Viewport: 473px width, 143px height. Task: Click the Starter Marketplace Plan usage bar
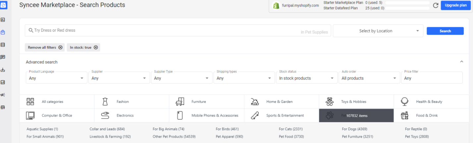tap(407, 3)
